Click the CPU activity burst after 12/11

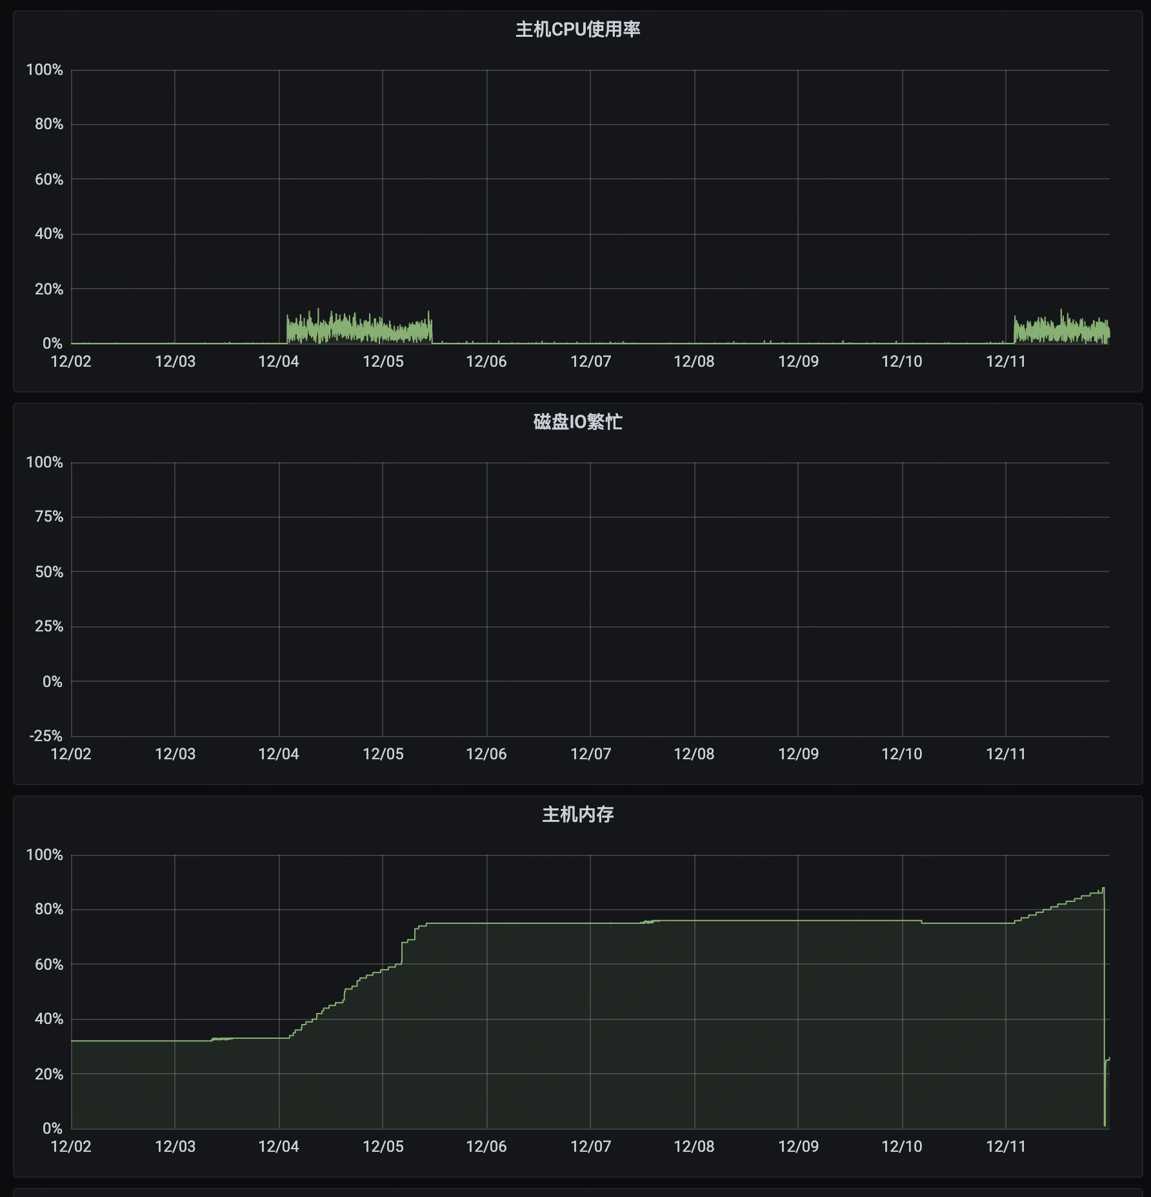click(1061, 328)
